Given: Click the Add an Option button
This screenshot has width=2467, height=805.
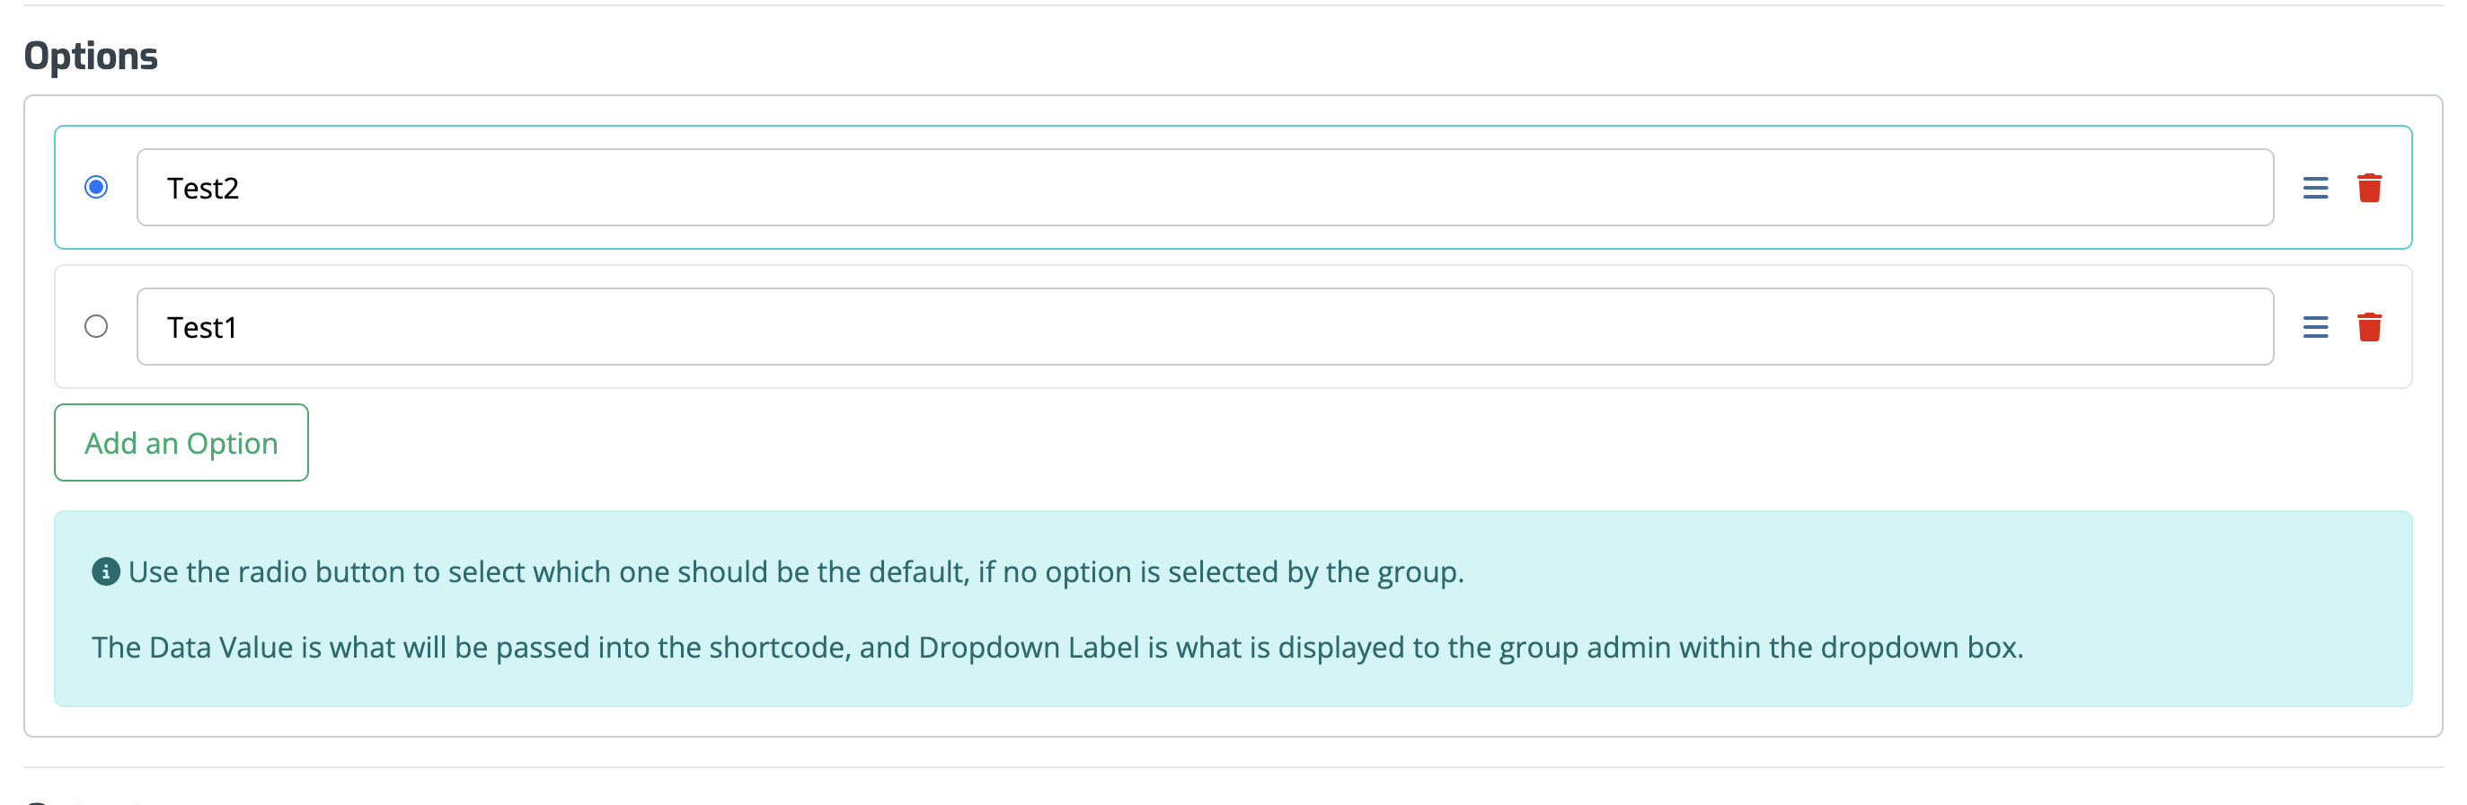Looking at the screenshot, I should click(181, 442).
